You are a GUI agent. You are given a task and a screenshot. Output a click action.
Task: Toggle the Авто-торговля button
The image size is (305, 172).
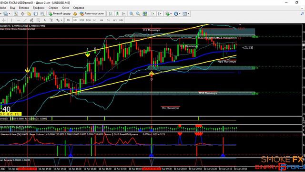click(91, 14)
